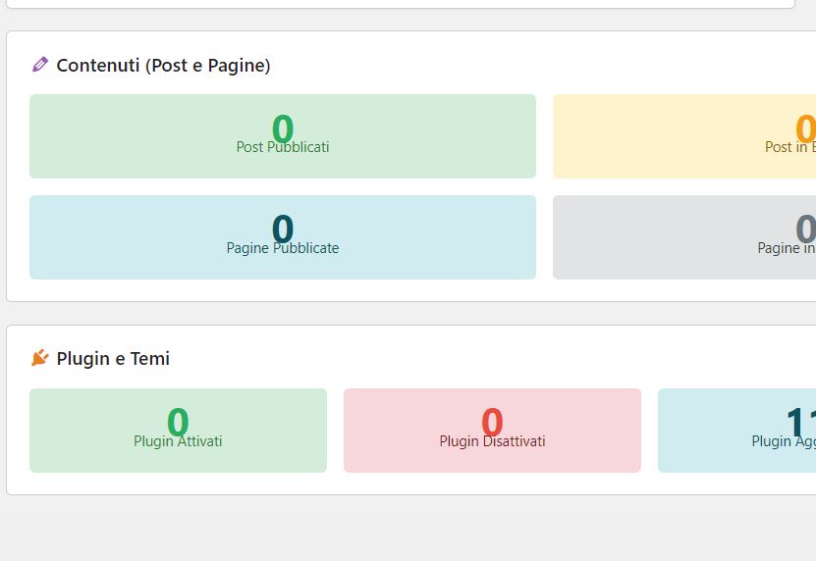Select the Pagine Pubblicate blue card

(x=283, y=237)
